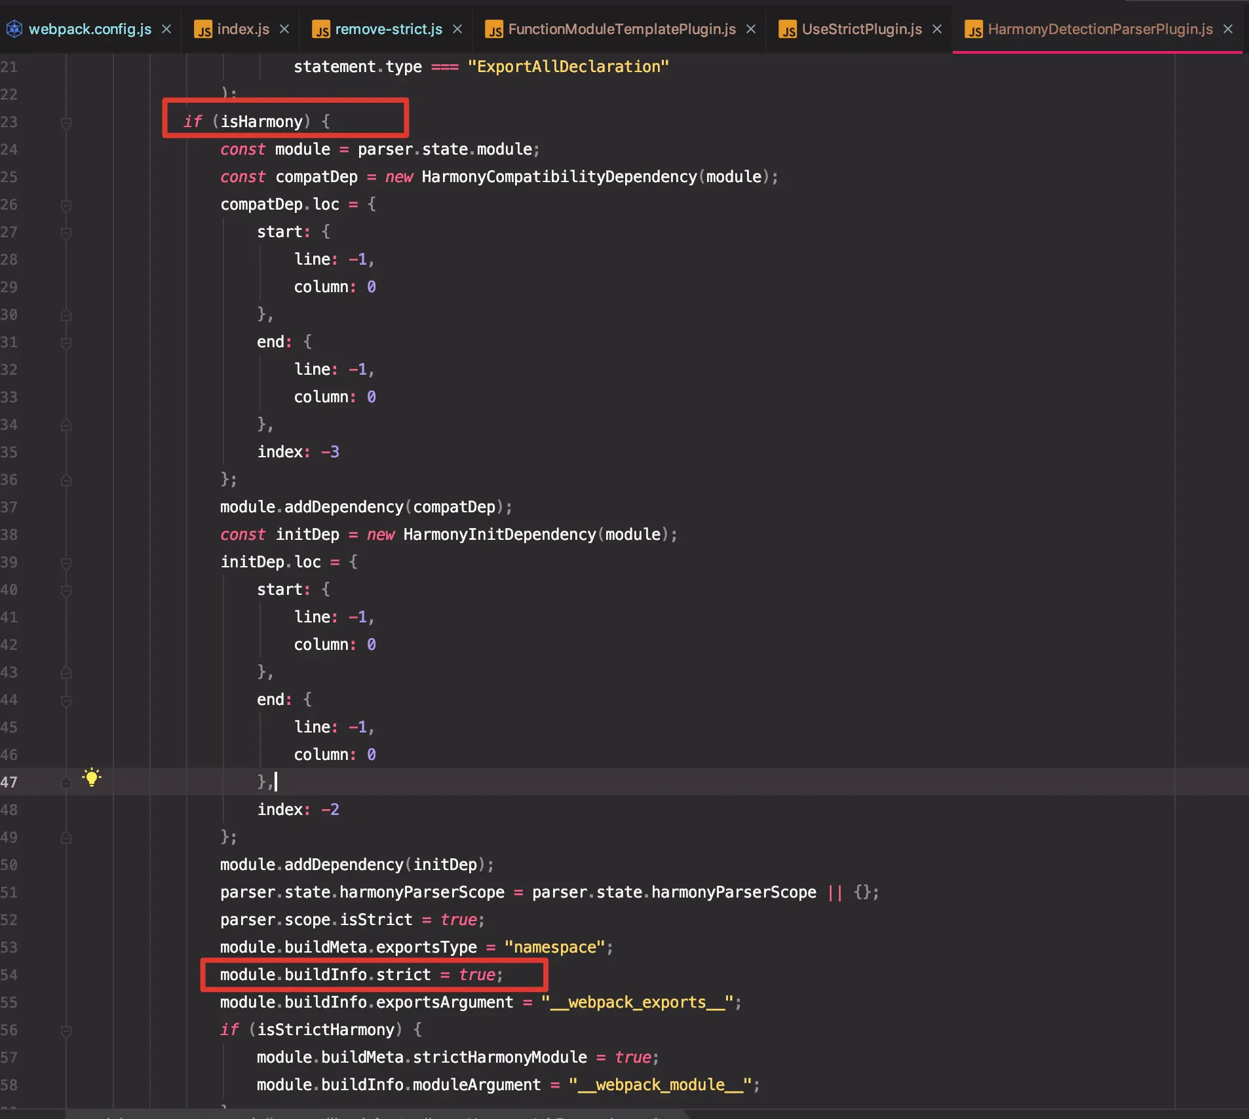Click line number 23 in the gutter
The height and width of the screenshot is (1119, 1249).
(9, 122)
